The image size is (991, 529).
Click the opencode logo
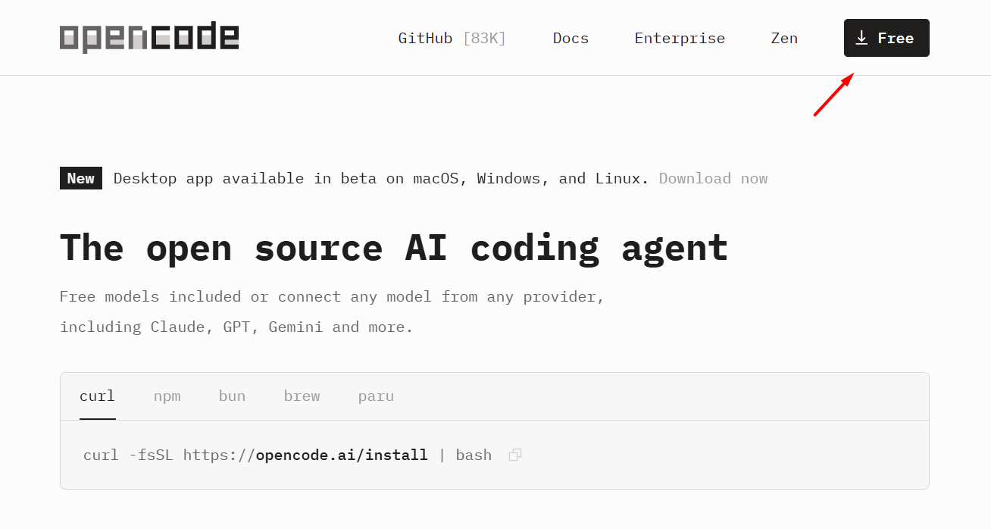(x=148, y=36)
